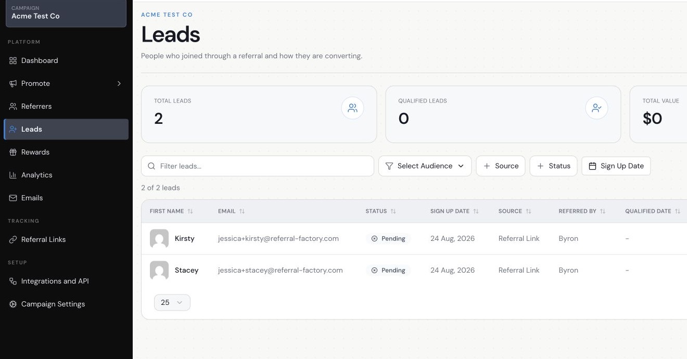Sort by Qualified Date column
687x359 pixels.
653,211
